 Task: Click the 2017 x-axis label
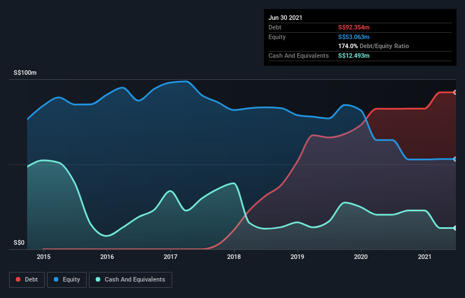point(170,257)
